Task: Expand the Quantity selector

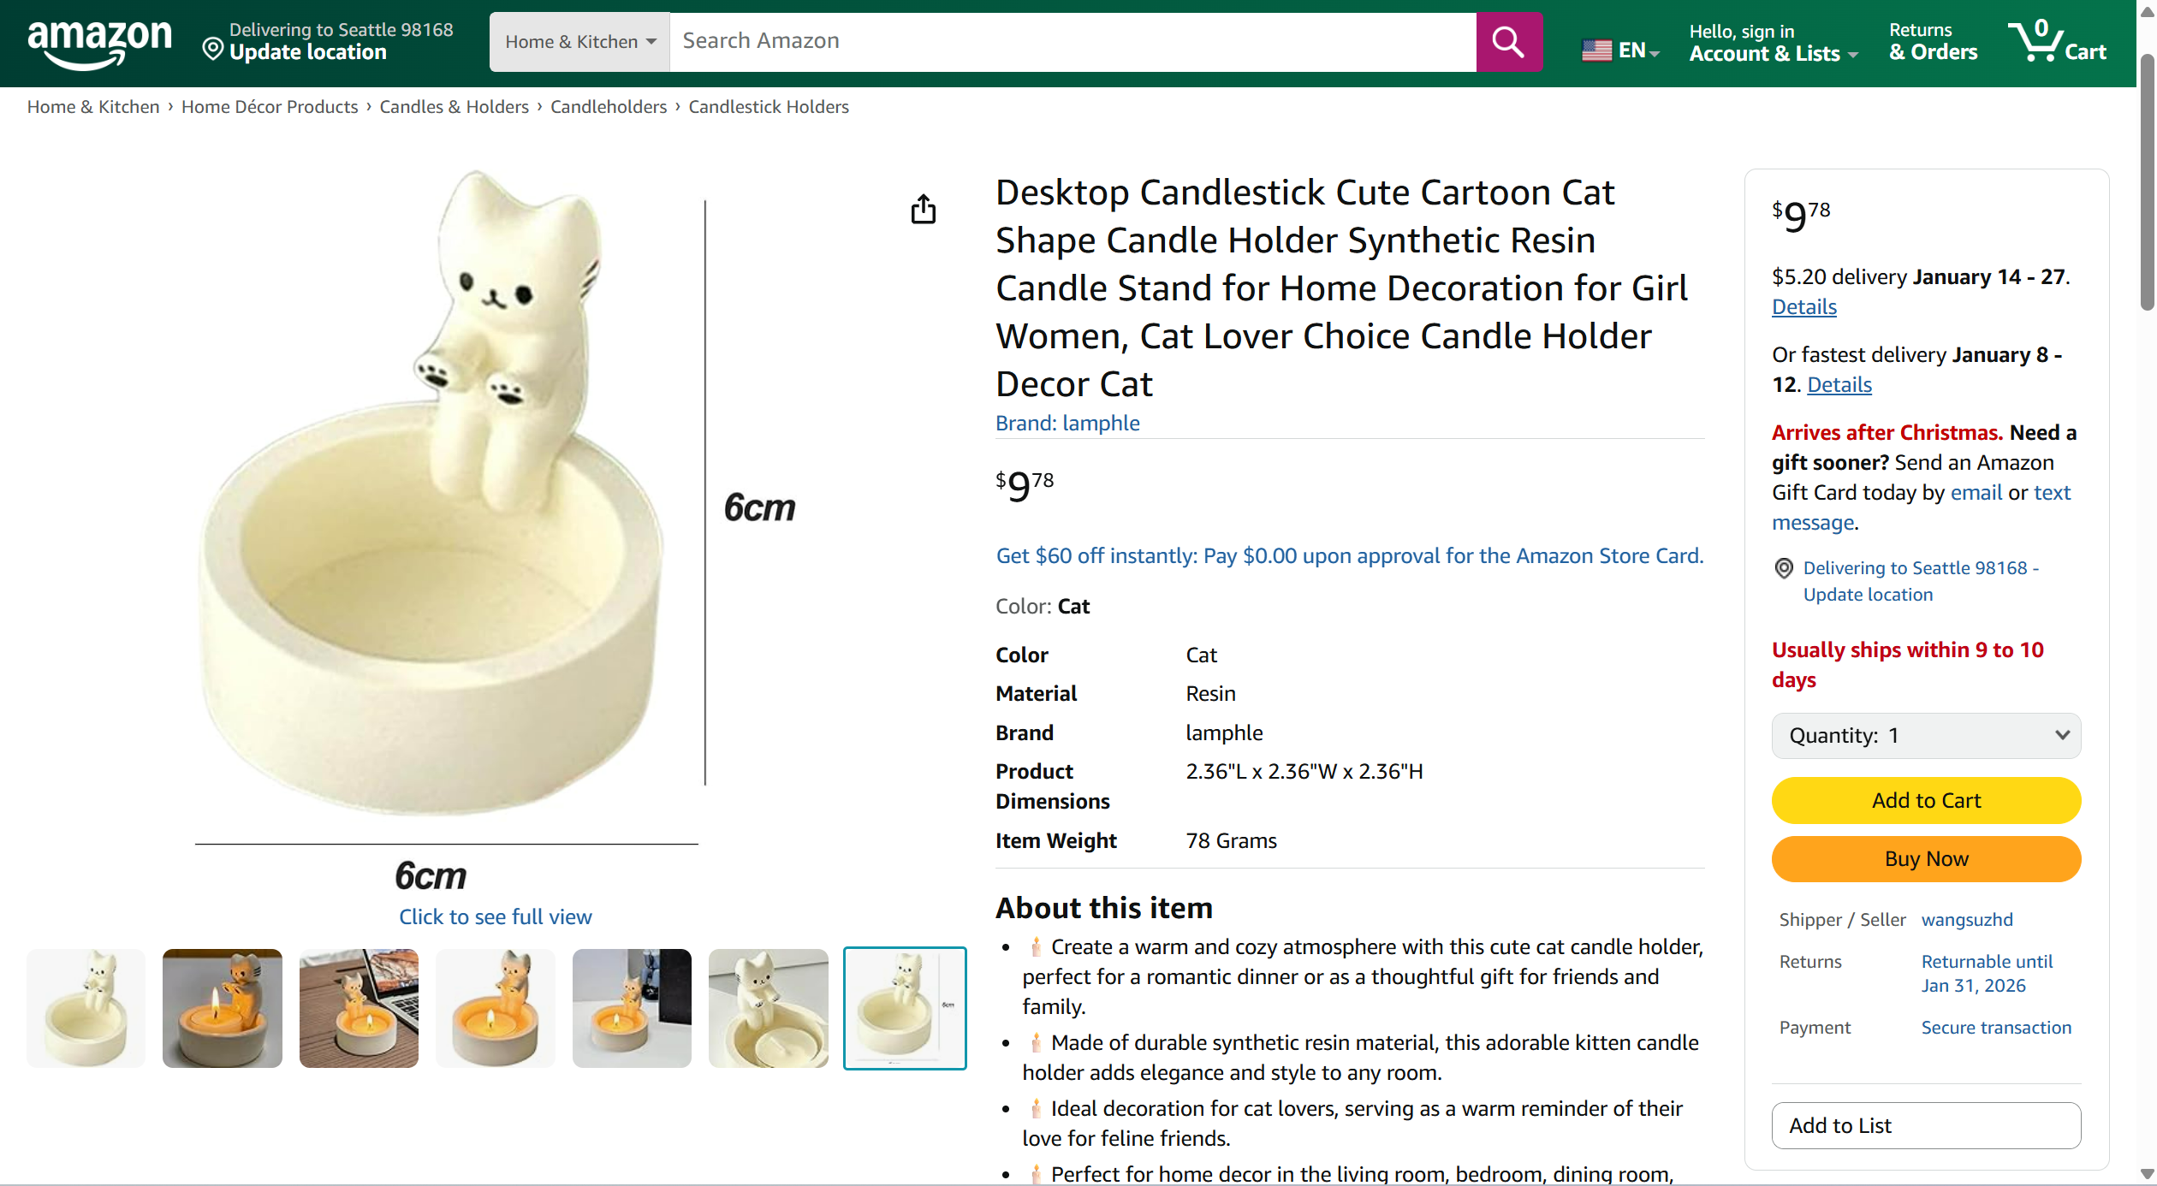Action: [1926, 736]
